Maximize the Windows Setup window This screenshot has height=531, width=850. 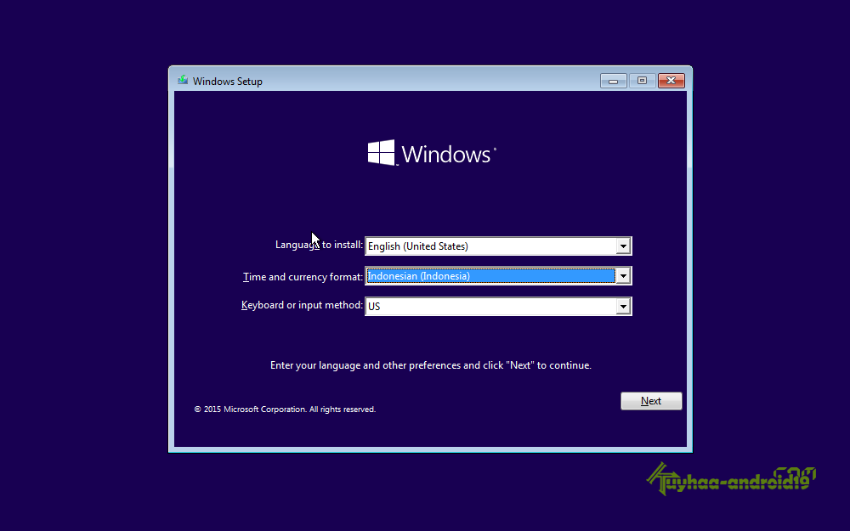[642, 81]
